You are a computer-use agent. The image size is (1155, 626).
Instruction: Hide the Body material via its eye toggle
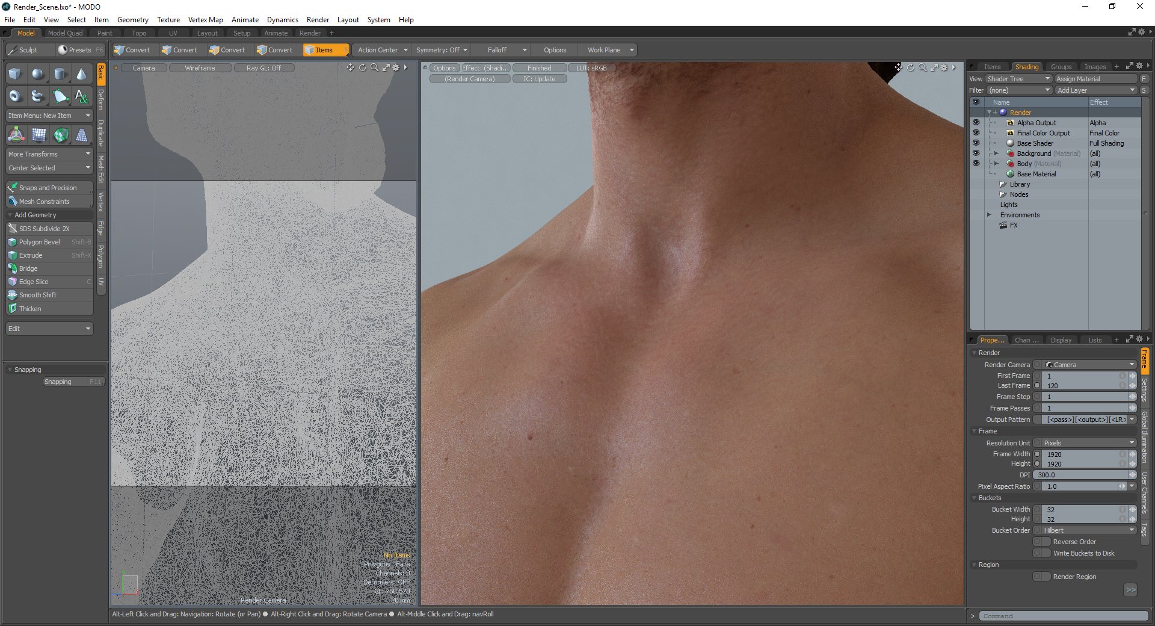pos(976,163)
